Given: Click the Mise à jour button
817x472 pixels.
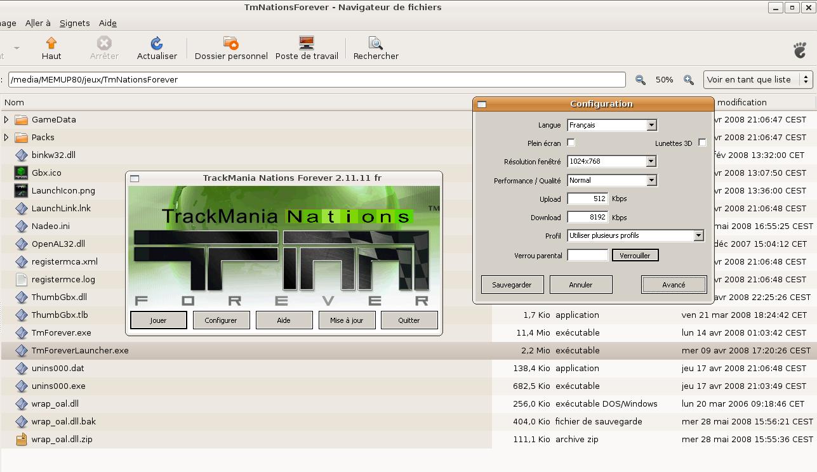Looking at the screenshot, I should [x=347, y=320].
